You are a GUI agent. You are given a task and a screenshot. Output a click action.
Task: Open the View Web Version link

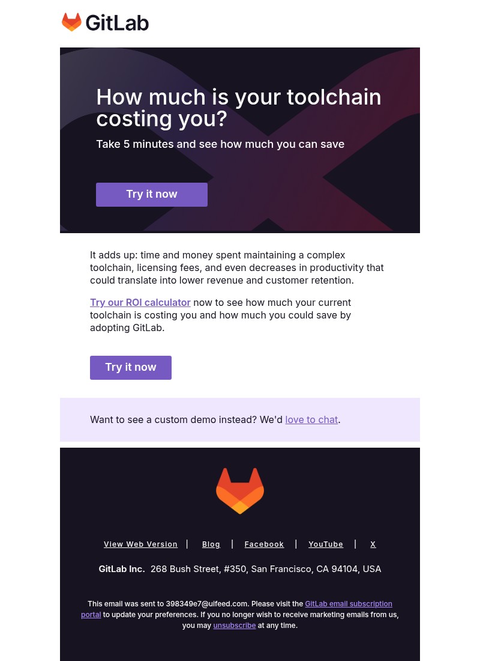click(x=140, y=544)
